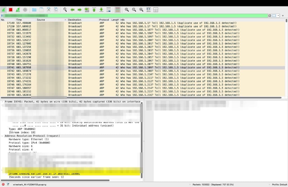Select the Hardware size: 6 field
Viewport: 288px width, 187px height.
coord(21,146)
